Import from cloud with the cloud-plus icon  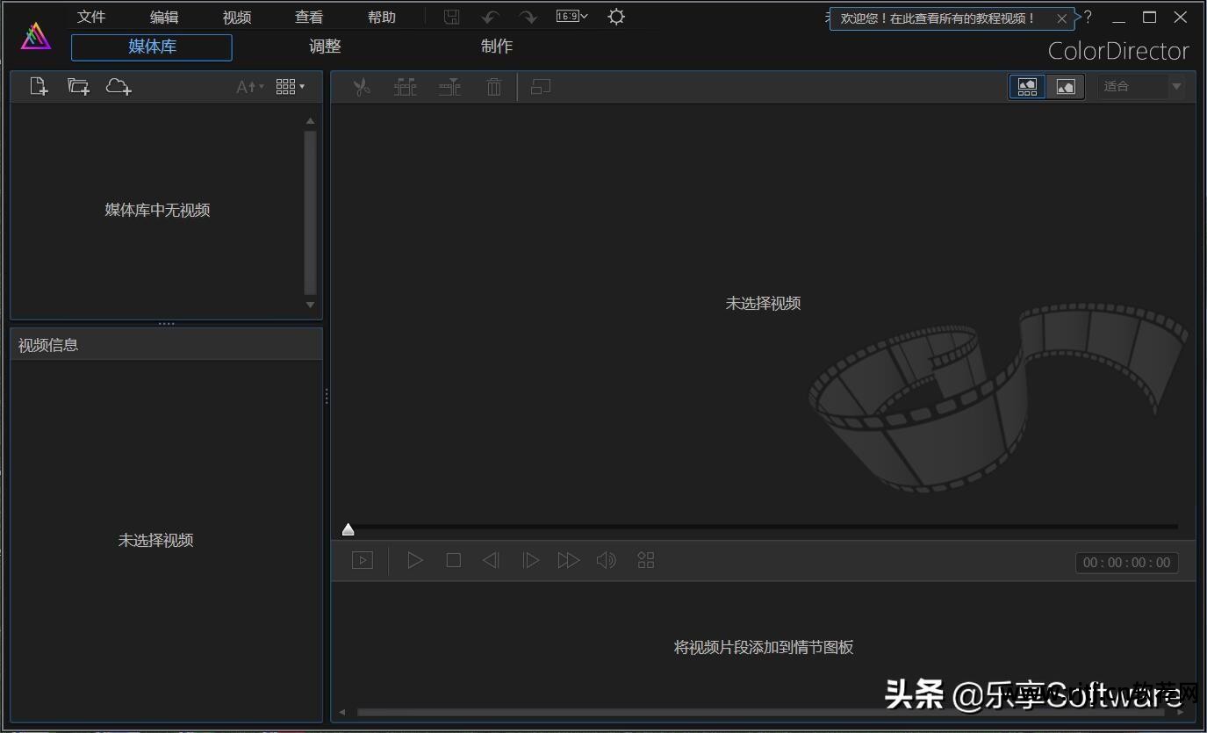click(x=119, y=86)
